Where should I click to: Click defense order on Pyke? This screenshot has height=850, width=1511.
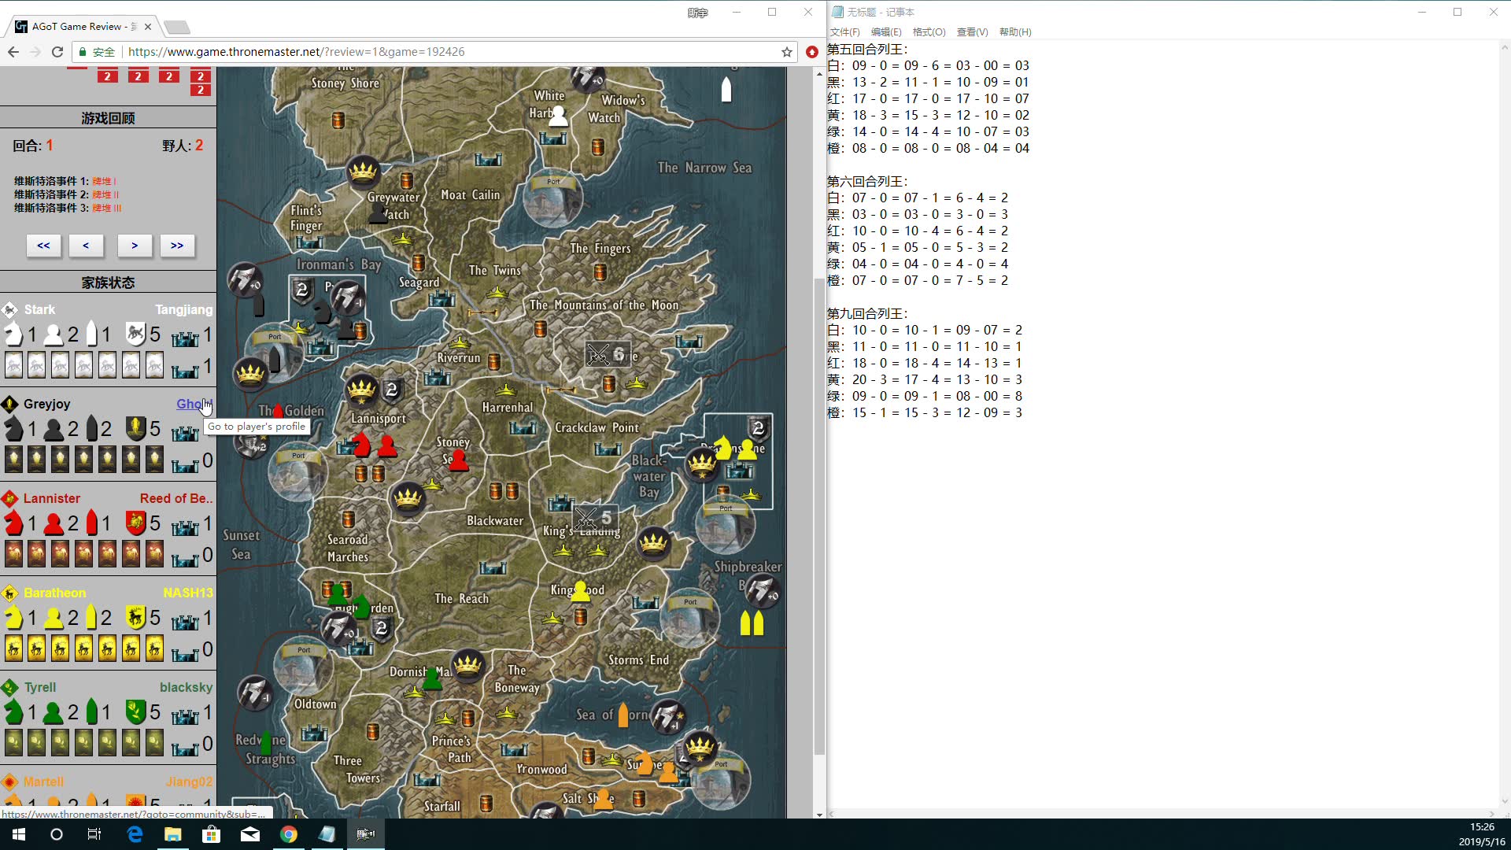[302, 290]
